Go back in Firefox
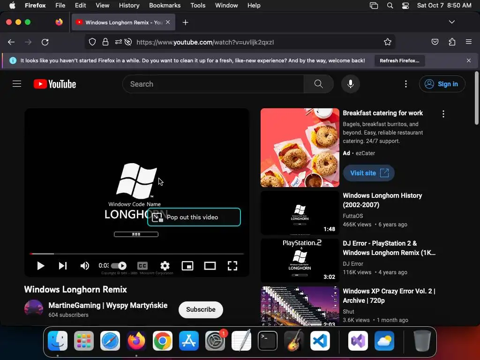Image resolution: width=480 pixels, height=360 pixels. point(11,42)
